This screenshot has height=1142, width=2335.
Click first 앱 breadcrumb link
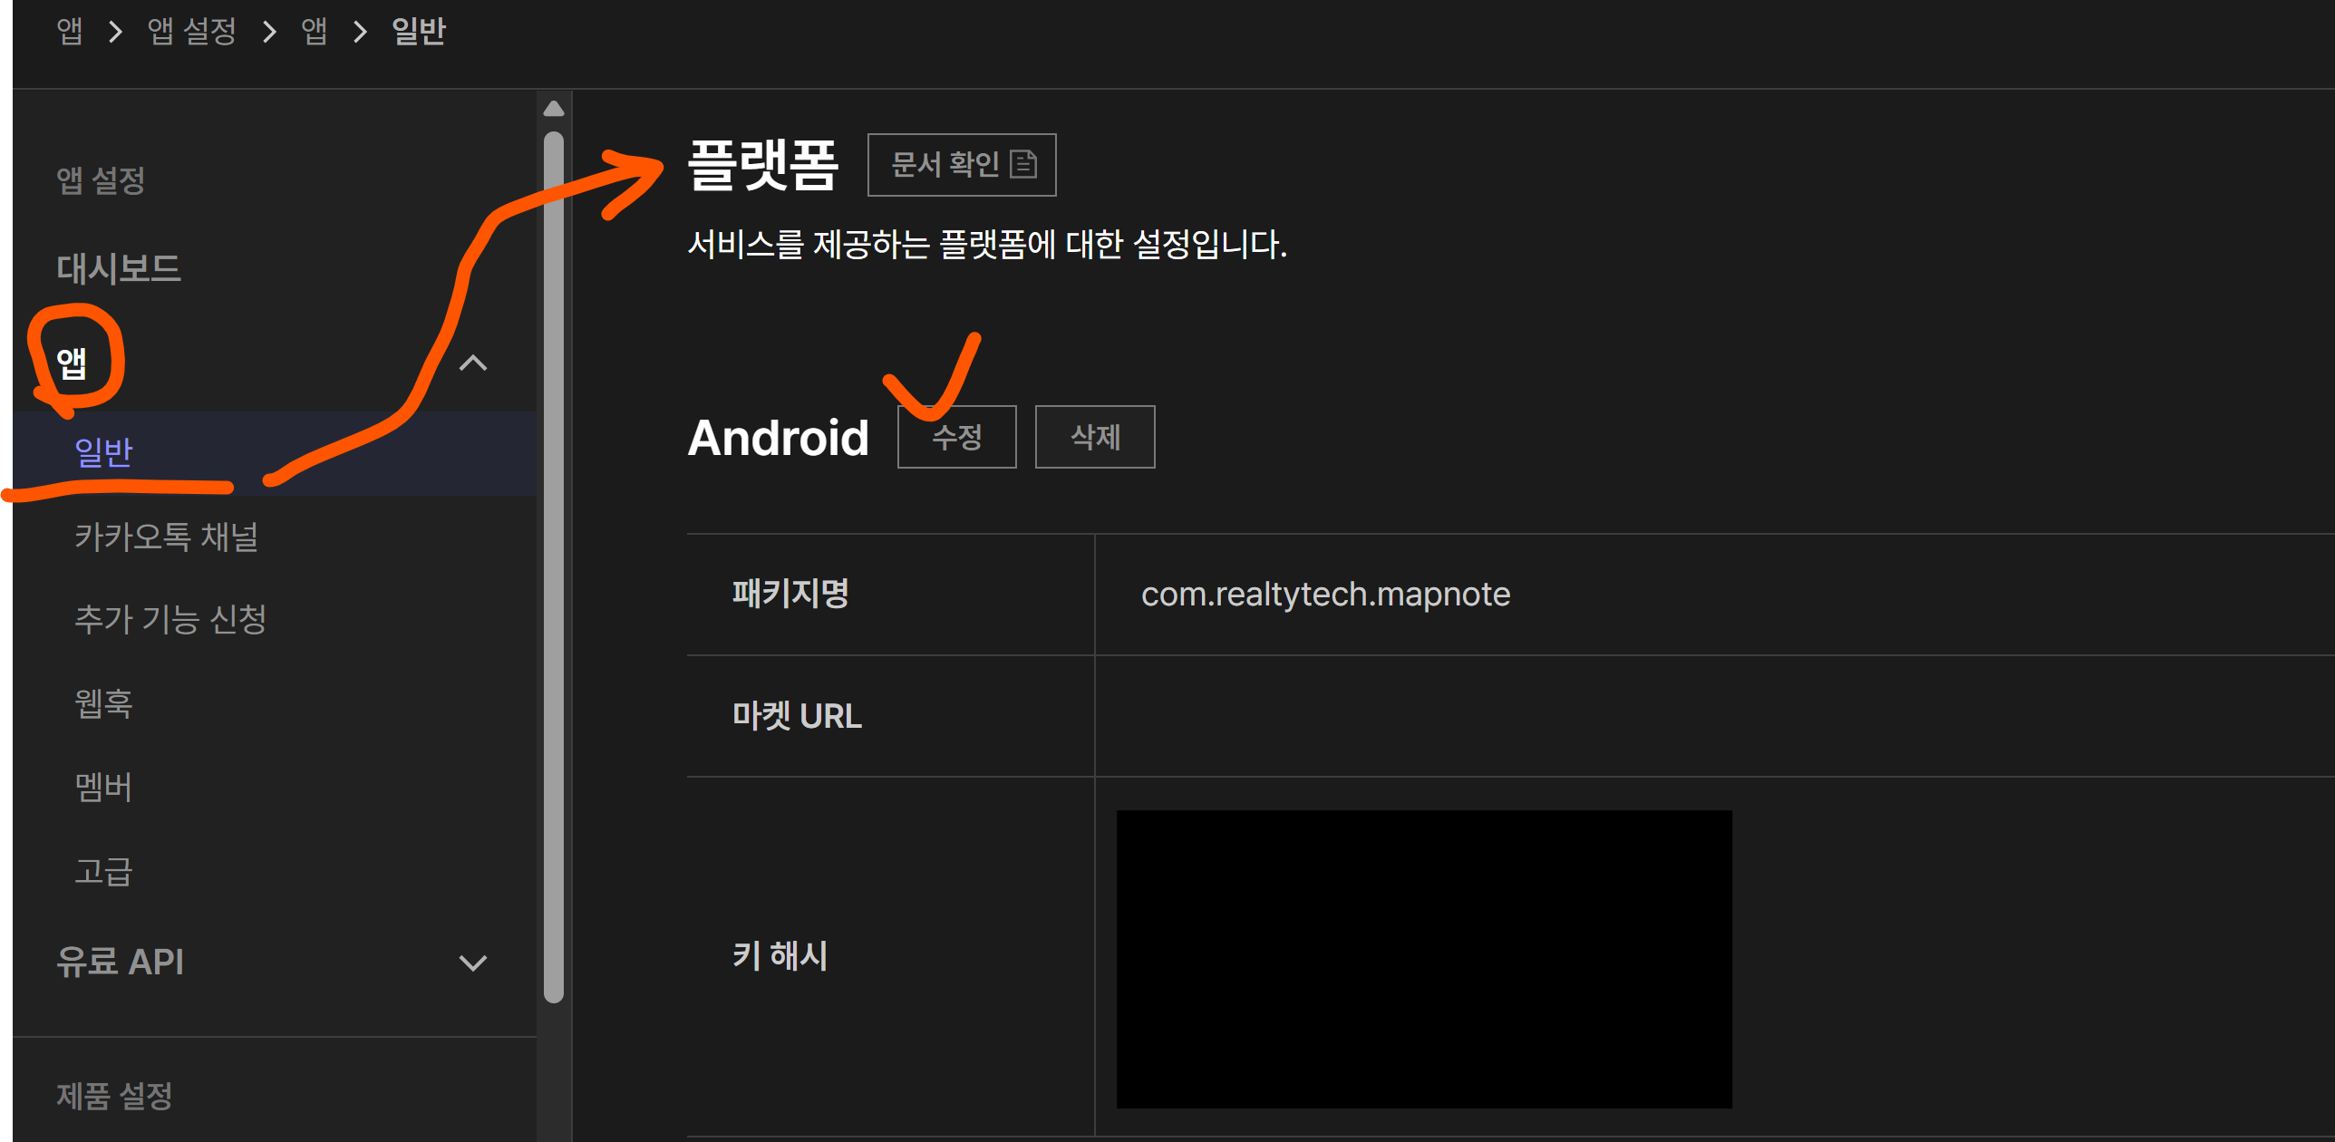click(x=69, y=32)
